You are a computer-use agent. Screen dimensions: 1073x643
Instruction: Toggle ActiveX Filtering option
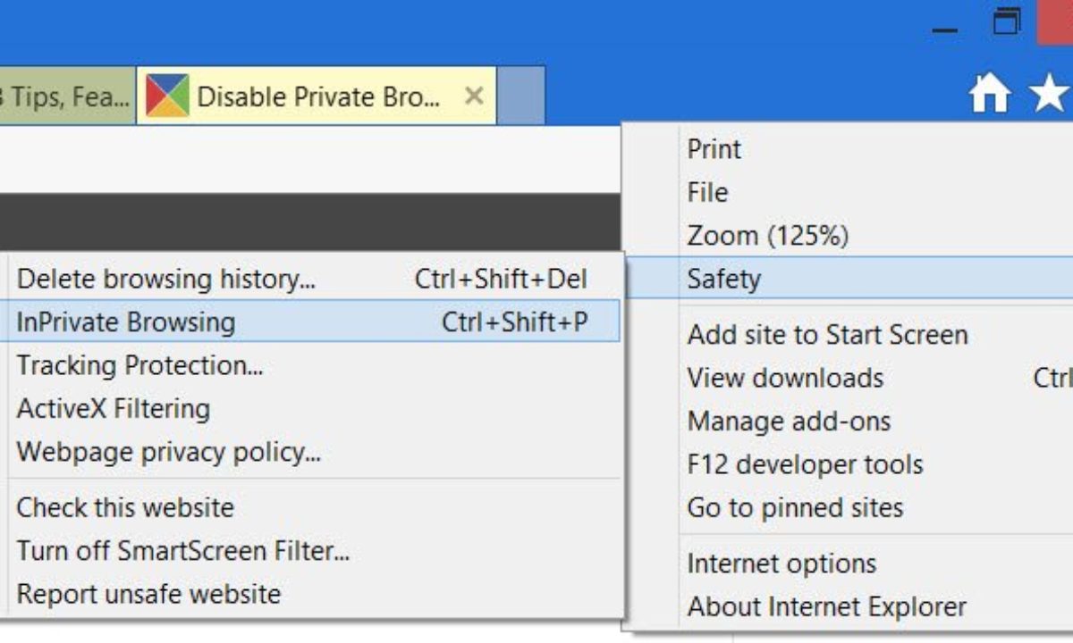pos(114,408)
